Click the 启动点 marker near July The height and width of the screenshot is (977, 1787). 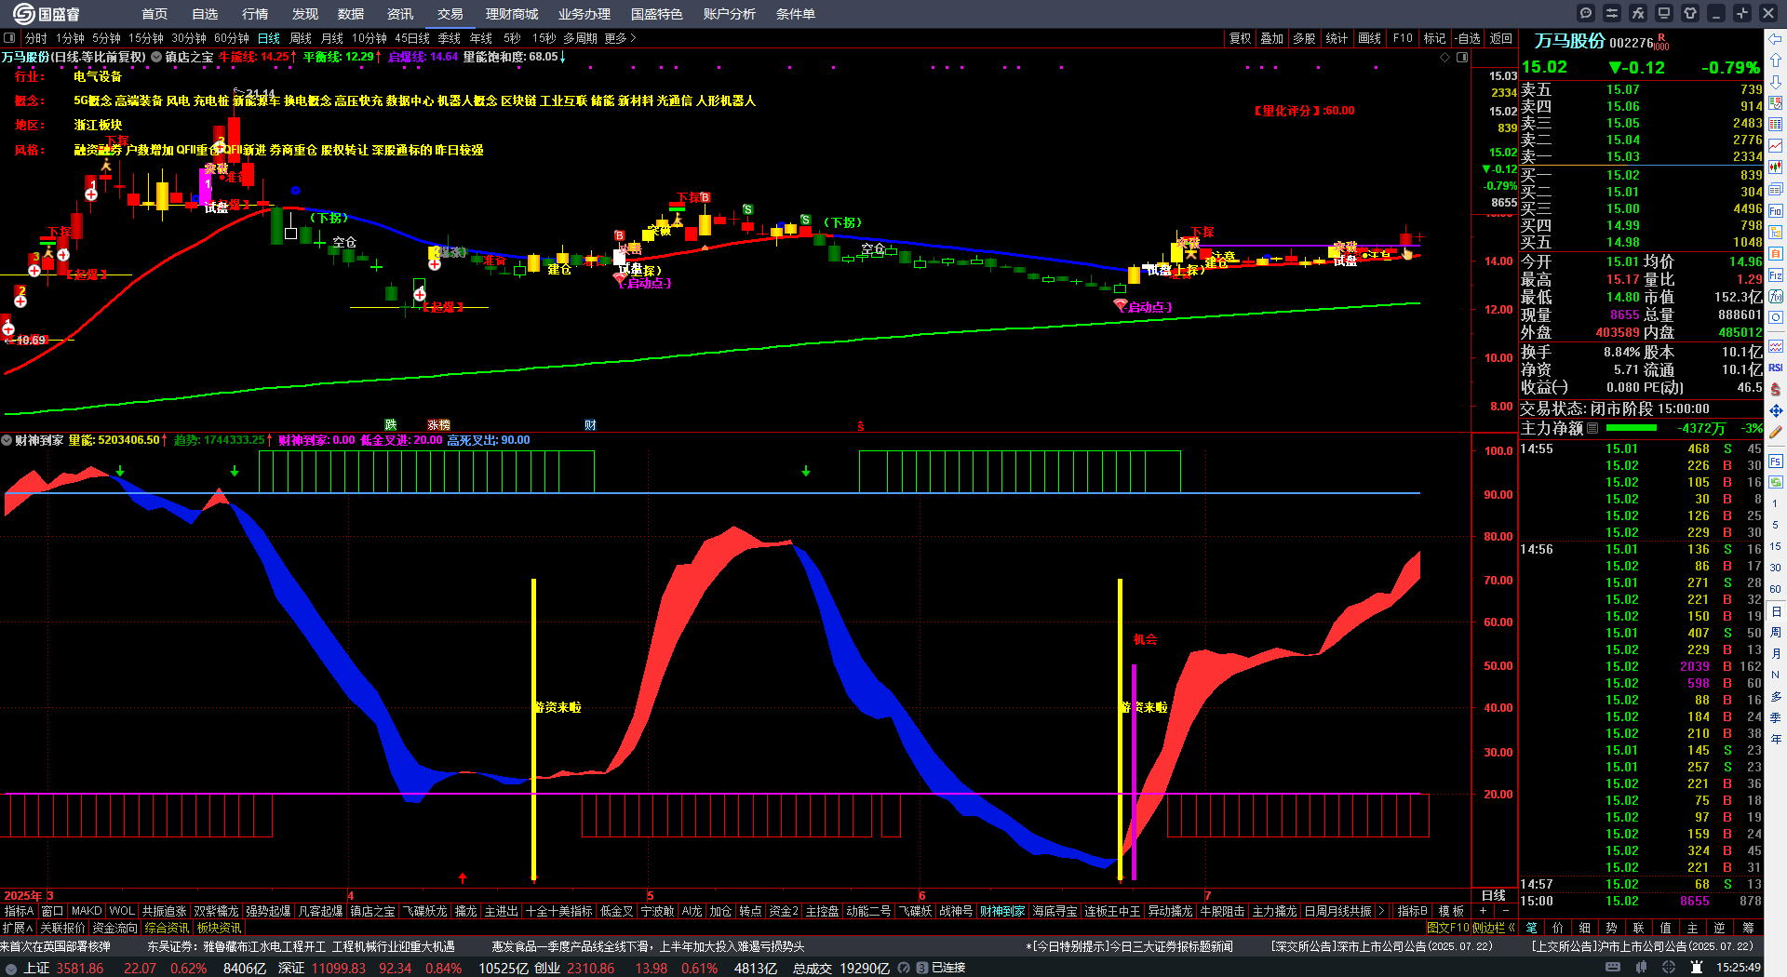pyautogui.click(x=1143, y=307)
